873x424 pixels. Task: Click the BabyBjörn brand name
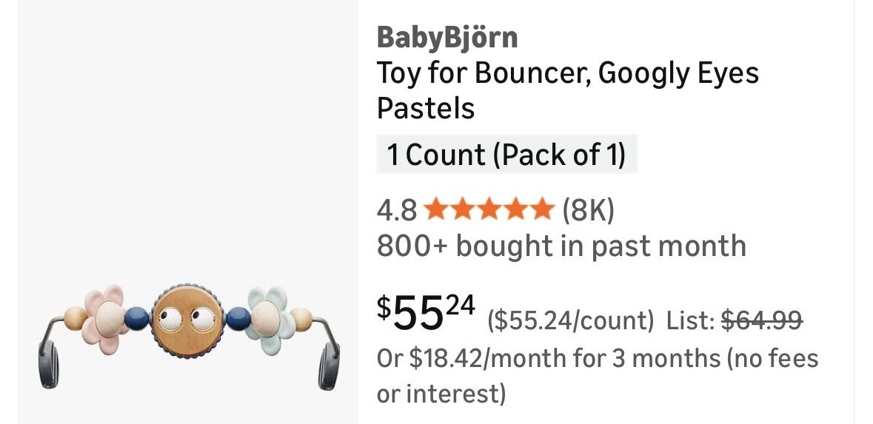(x=446, y=37)
